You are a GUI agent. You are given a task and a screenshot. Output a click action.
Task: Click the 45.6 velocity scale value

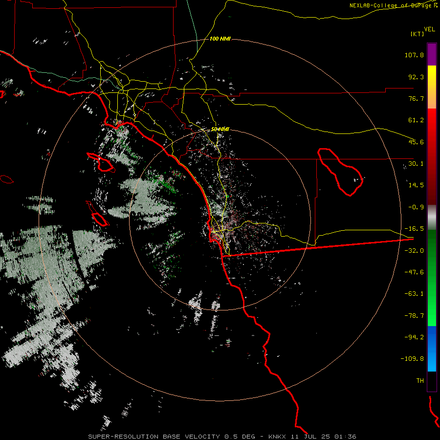416,142
